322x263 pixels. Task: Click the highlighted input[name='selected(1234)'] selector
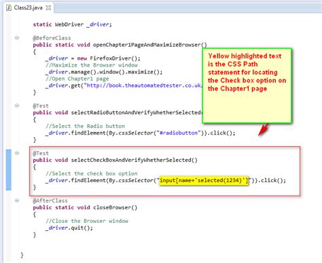pyautogui.click(x=204, y=181)
